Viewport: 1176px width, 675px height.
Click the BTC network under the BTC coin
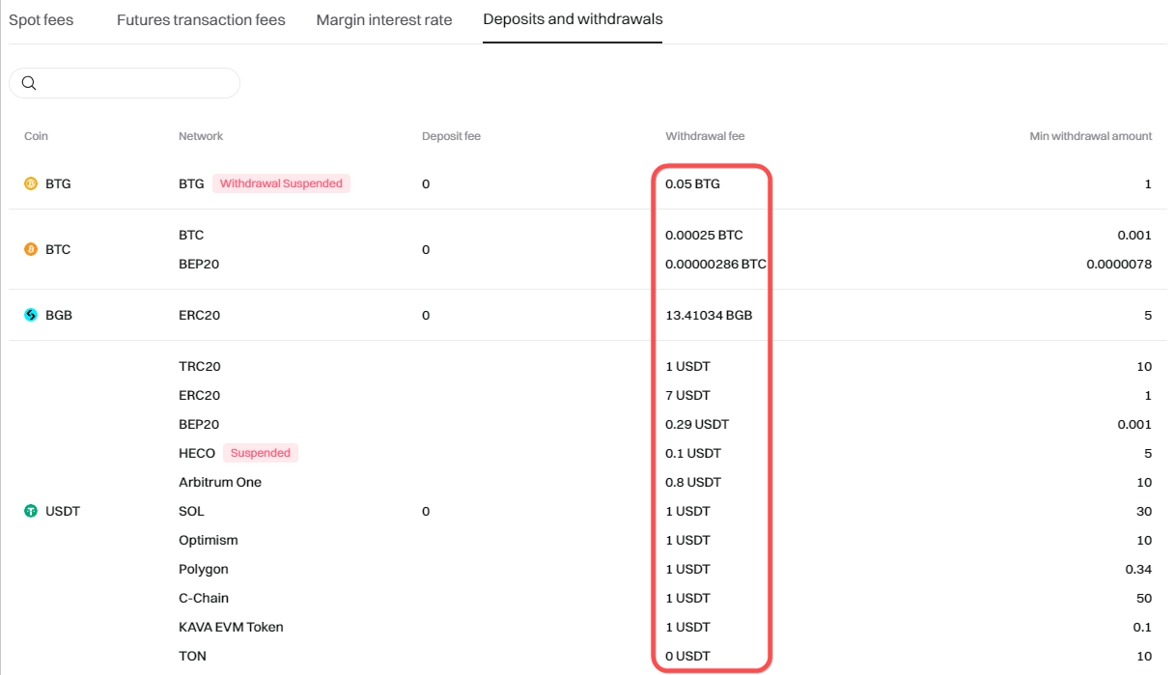pyautogui.click(x=191, y=235)
